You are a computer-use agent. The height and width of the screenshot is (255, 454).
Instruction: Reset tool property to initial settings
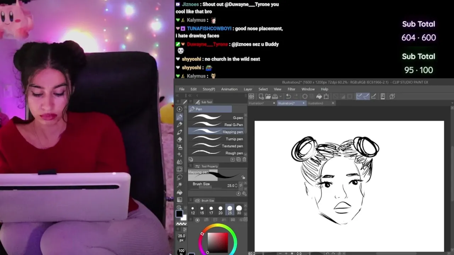(x=238, y=194)
